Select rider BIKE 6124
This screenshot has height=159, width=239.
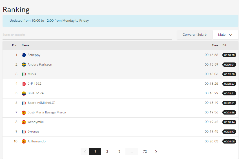(36, 93)
